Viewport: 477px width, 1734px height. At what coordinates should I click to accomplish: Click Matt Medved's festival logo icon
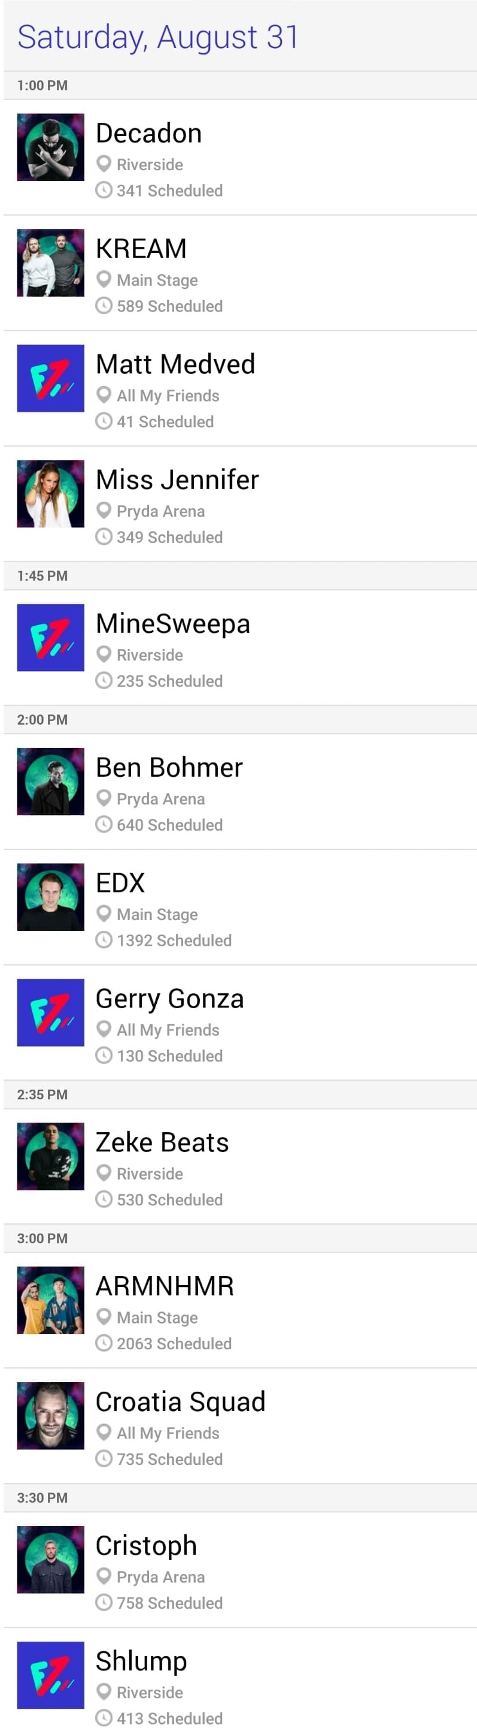pos(50,378)
